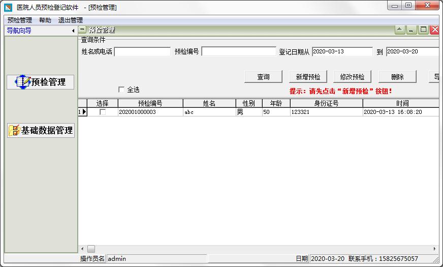Click the horizontal scrollbar left arrow
Screen dimensions: 443x267
click(x=82, y=249)
